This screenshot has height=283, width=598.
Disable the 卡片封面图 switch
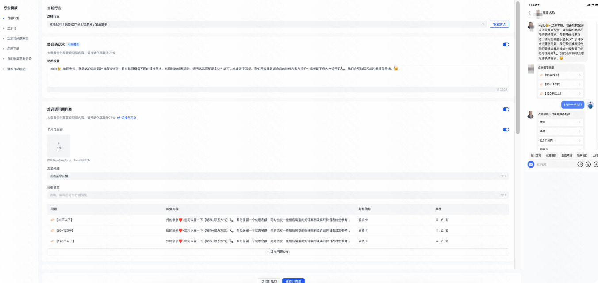pos(506,130)
